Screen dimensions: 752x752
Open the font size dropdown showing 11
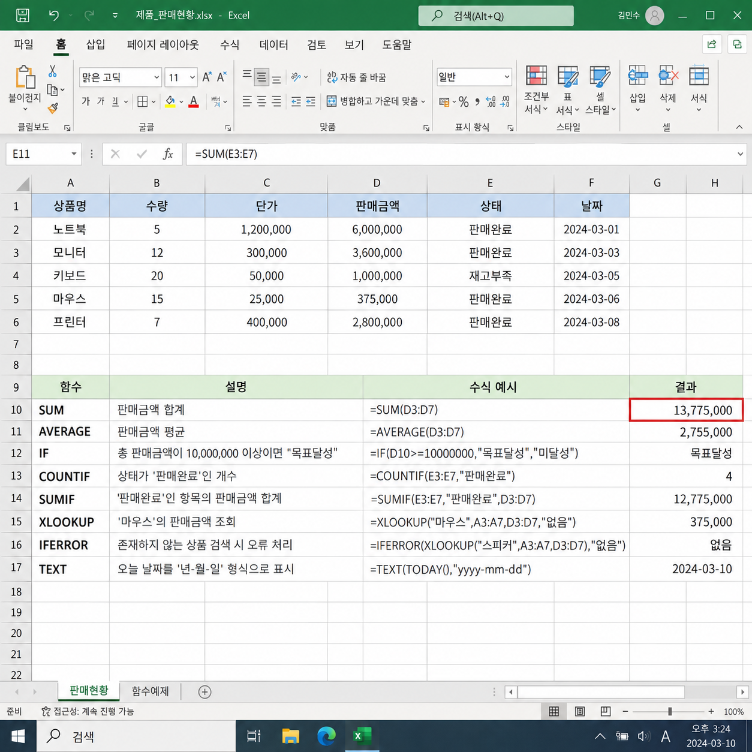tap(192, 77)
